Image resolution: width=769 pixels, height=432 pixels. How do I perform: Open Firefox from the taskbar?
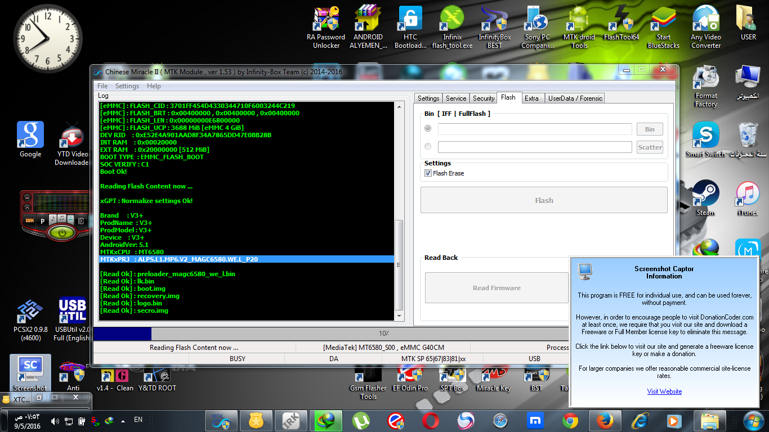605,421
